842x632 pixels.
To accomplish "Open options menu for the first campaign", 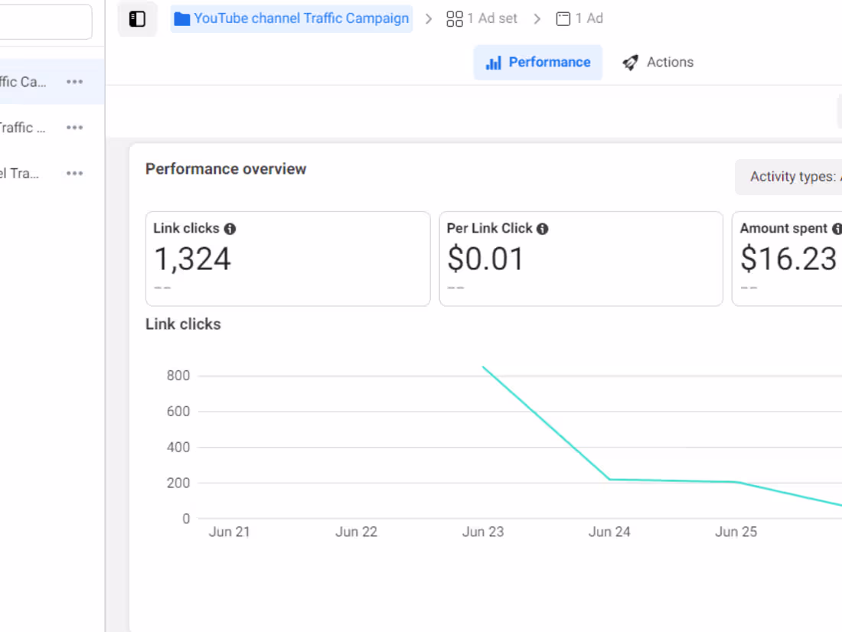I will (74, 81).
